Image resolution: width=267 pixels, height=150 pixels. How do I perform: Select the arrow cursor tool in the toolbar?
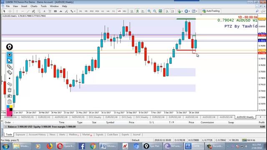tap(4, 11)
